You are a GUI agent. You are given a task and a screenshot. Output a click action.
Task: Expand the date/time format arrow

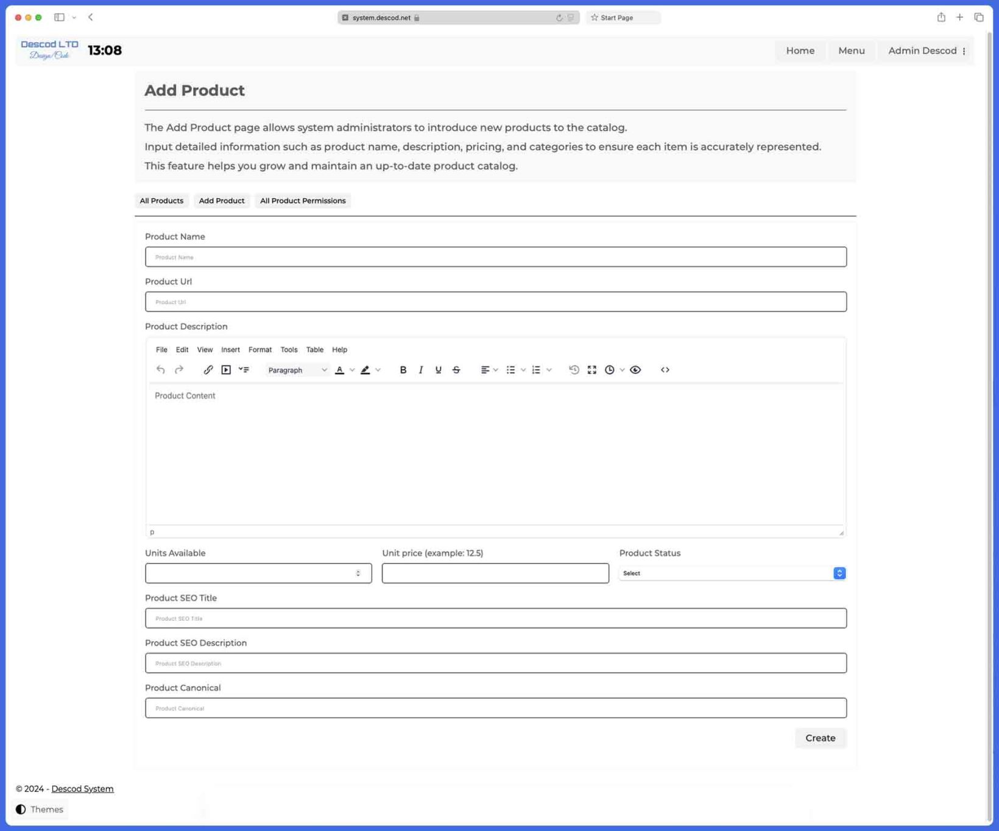(x=622, y=370)
